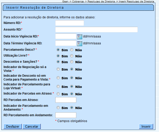159x132 pixels.
Task: Open calendar for Data Início Vigência RD
Action: pos(79,36)
